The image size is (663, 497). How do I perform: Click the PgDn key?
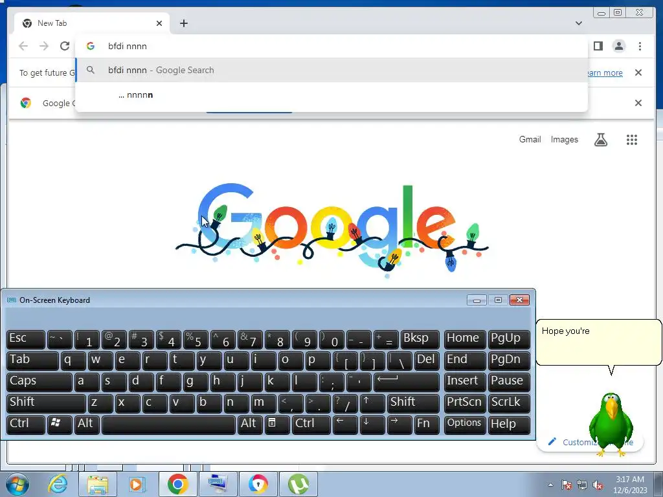(x=509, y=360)
